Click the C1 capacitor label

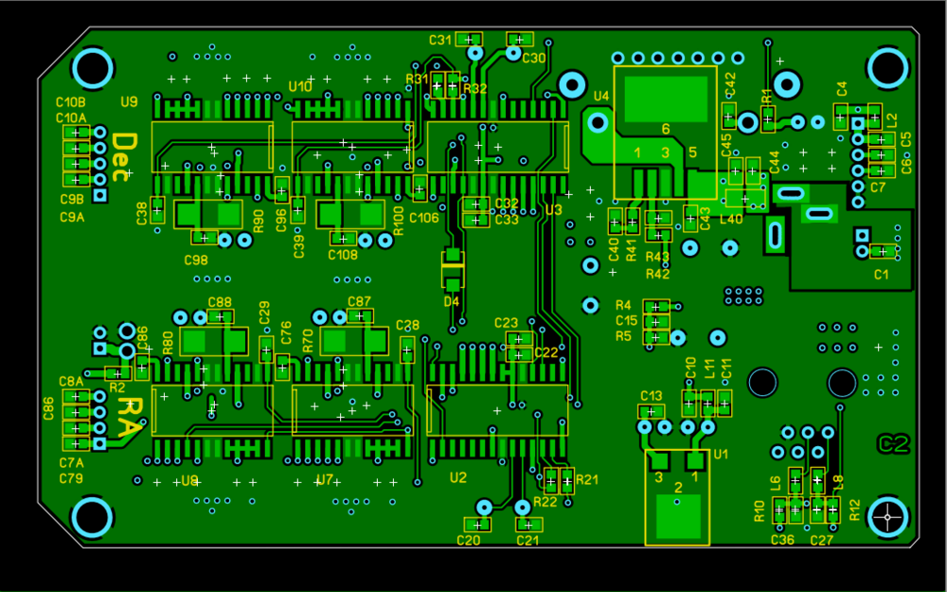(x=882, y=275)
